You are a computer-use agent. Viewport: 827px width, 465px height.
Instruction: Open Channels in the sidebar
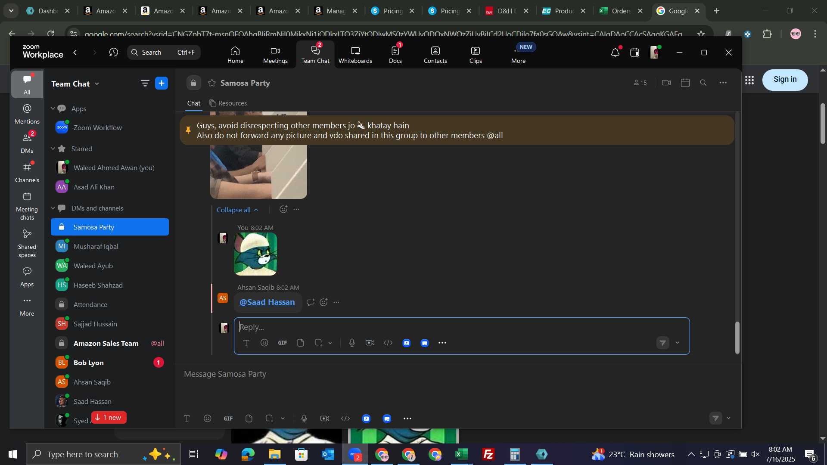[27, 173]
